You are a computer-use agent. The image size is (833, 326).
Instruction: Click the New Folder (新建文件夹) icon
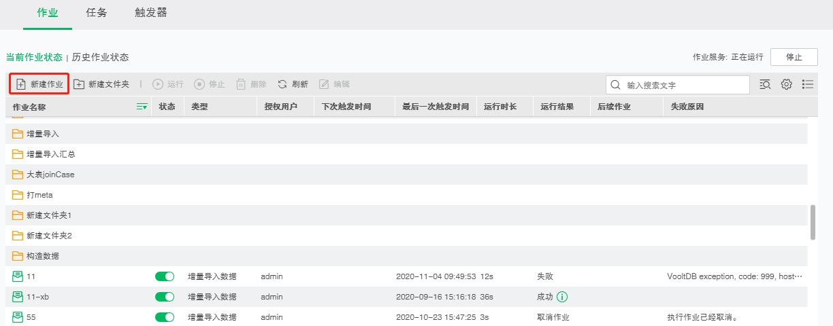(79, 84)
